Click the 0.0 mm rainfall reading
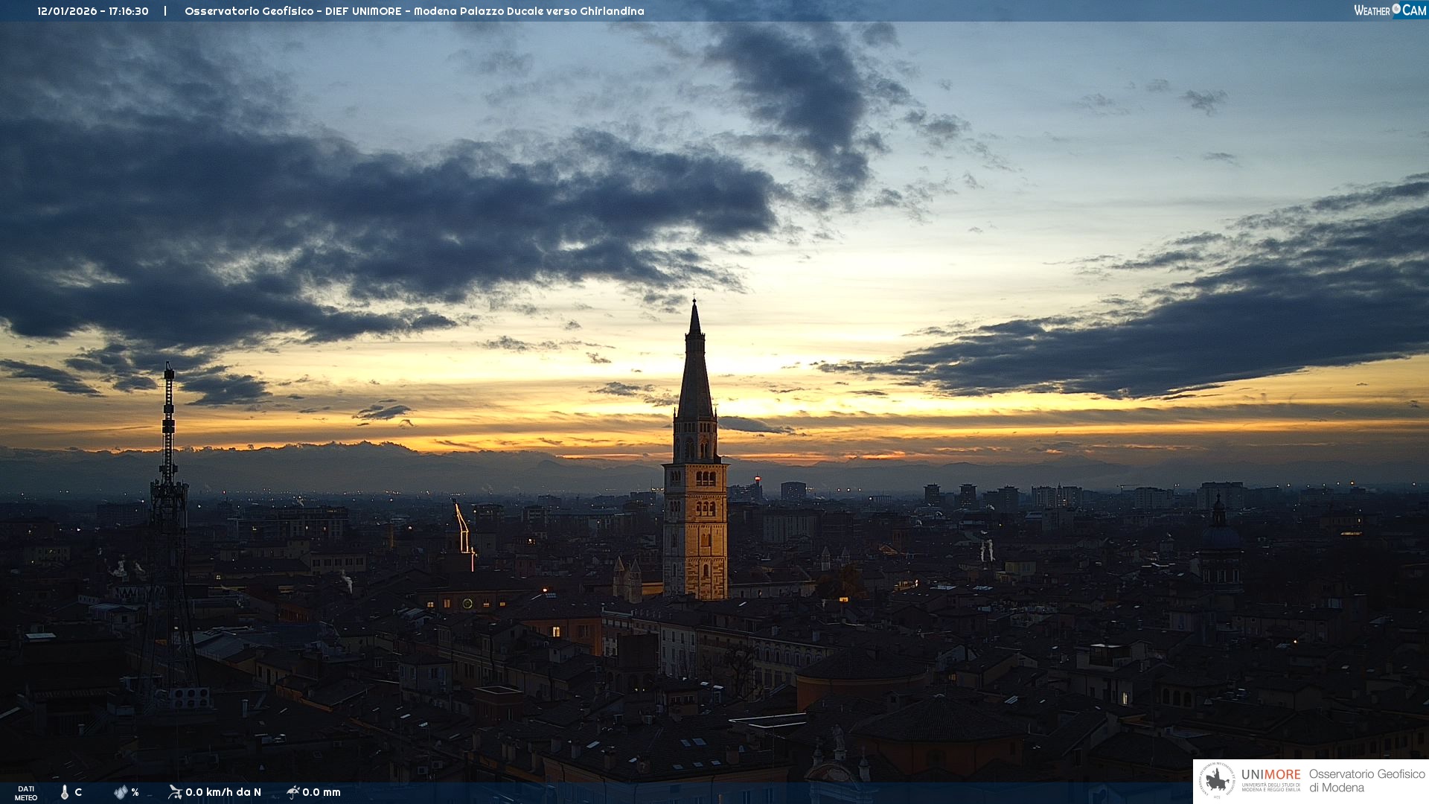The height and width of the screenshot is (804, 1429). coord(322,792)
